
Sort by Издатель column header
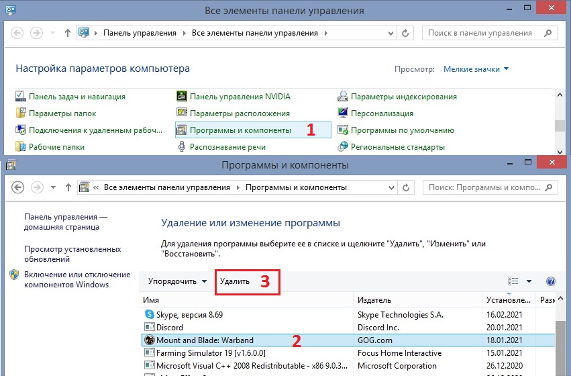[418, 300]
